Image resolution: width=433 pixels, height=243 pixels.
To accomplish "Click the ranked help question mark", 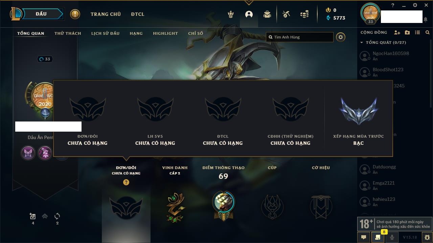I will point(126,182).
